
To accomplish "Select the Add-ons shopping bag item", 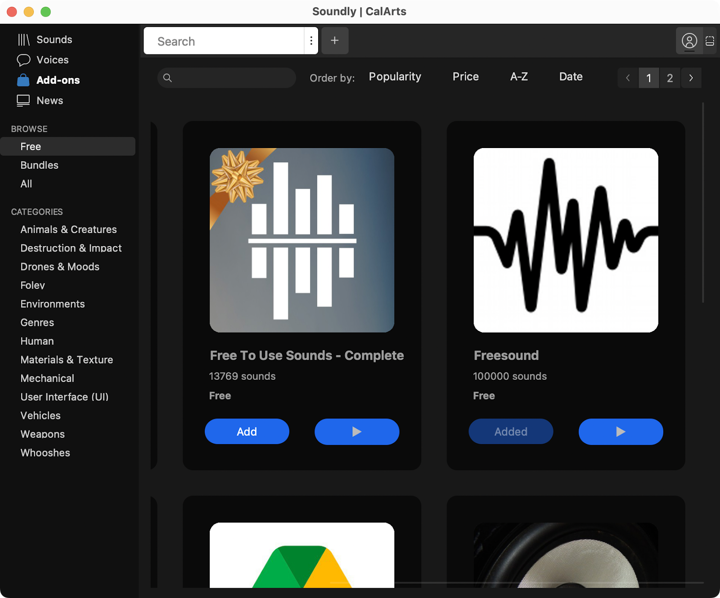I will click(x=49, y=80).
